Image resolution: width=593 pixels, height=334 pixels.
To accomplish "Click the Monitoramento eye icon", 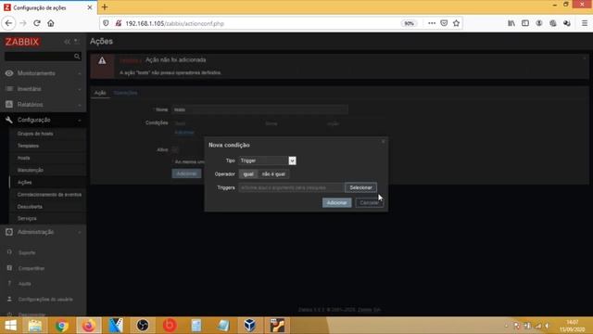I will click(x=9, y=73).
